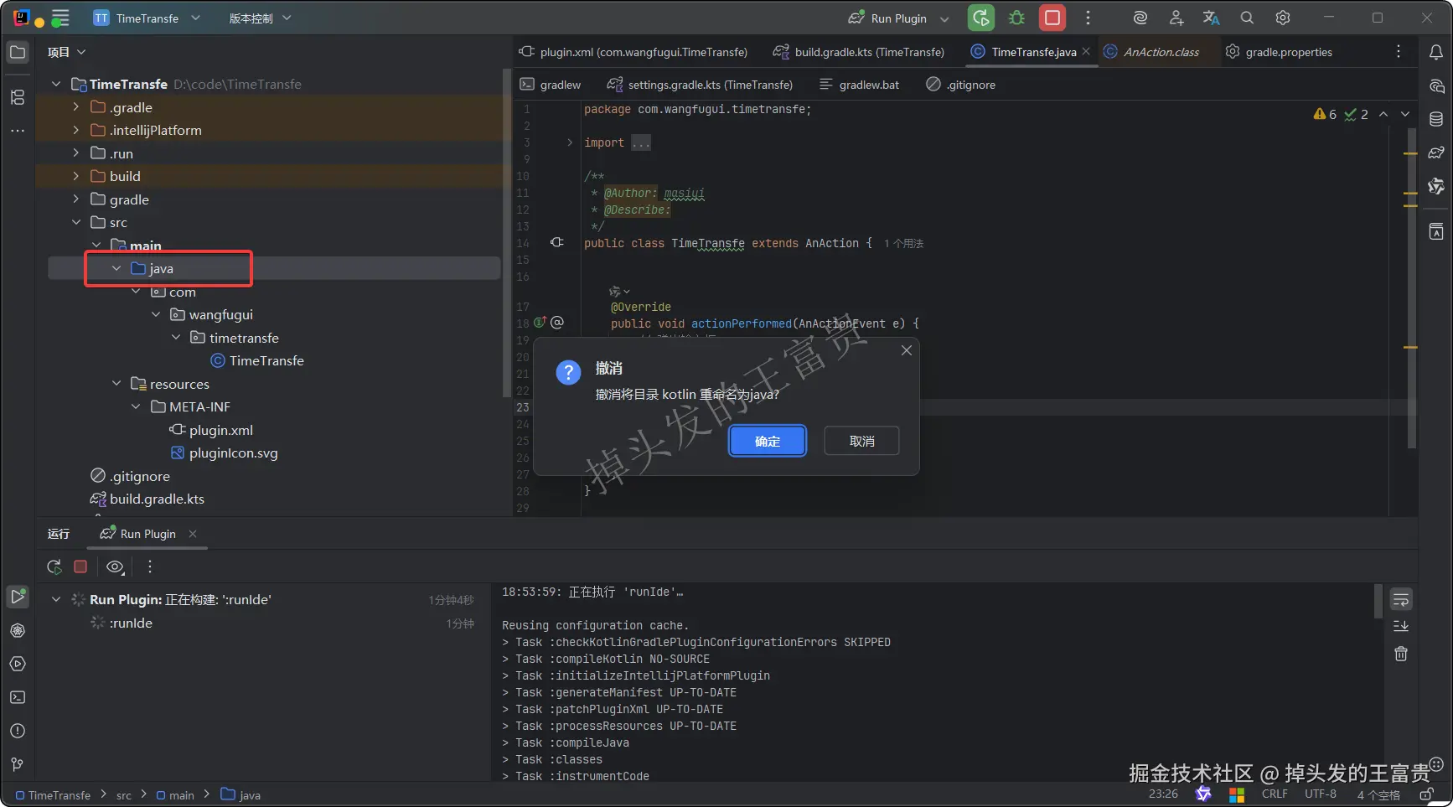1453x807 pixels.
Task: Toggle soft-wrap in the console output
Action: (x=1400, y=600)
